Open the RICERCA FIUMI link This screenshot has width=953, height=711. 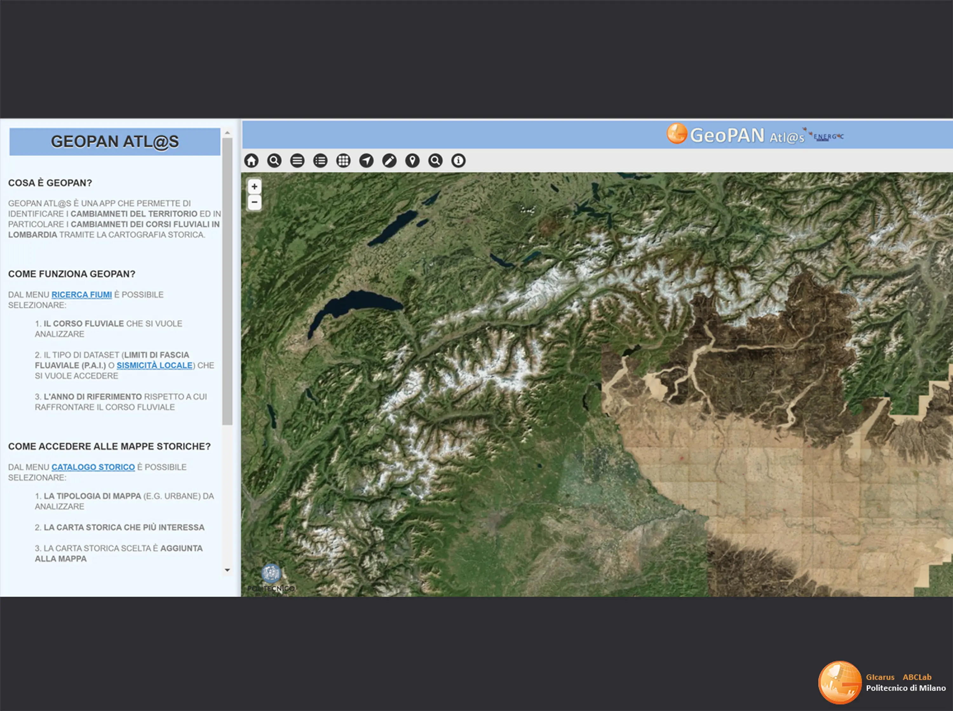click(x=81, y=295)
